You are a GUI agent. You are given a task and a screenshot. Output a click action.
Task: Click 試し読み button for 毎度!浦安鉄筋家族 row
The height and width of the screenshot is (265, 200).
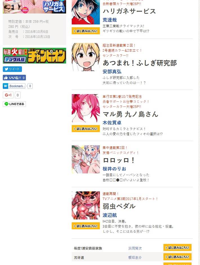[x=177, y=248]
